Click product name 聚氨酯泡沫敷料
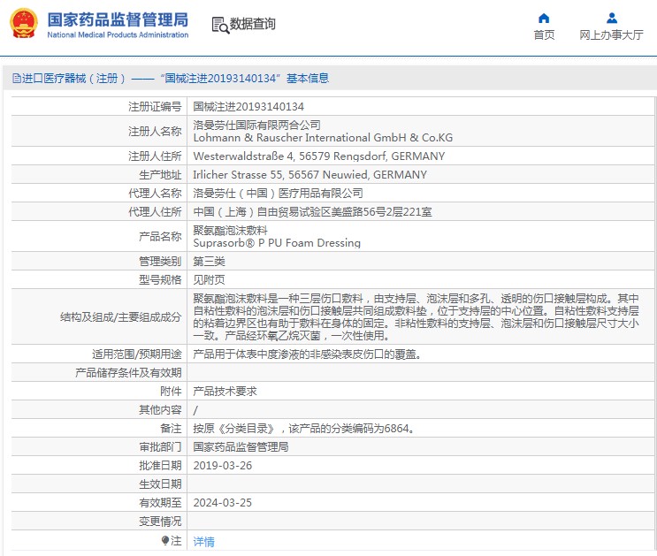 tap(231, 230)
